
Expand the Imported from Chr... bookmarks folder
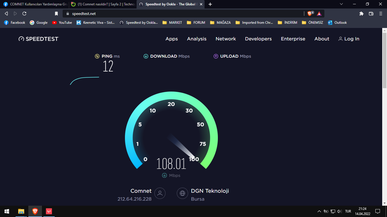(x=254, y=23)
